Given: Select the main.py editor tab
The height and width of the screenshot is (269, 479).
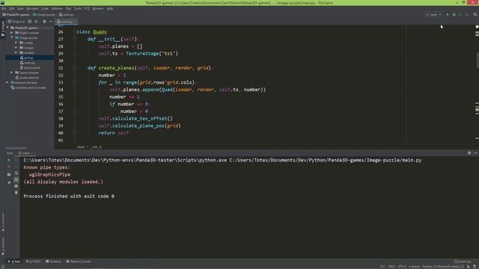Looking at the screenshot, I should (x=67, y=22).
